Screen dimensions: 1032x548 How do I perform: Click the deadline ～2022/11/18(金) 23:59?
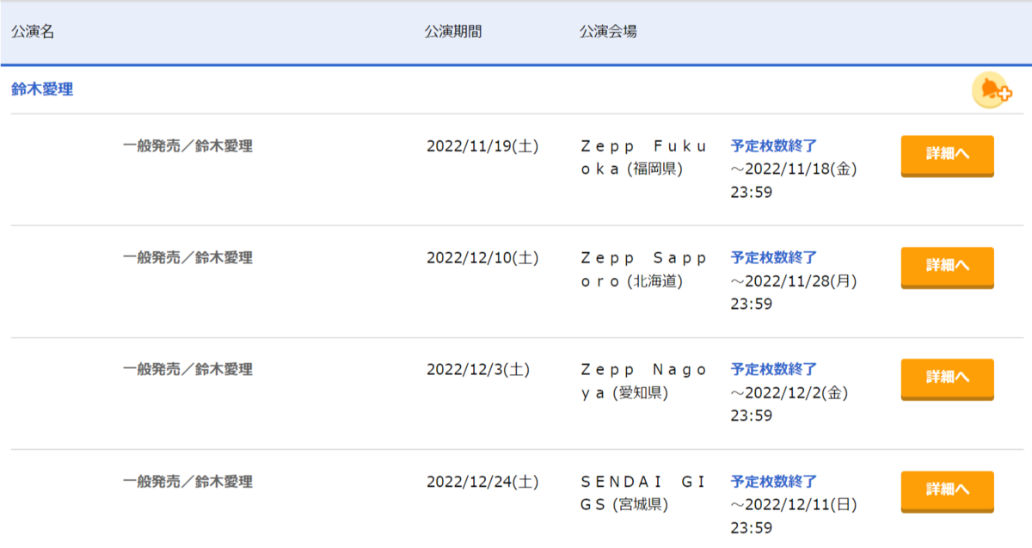[794, 181]
